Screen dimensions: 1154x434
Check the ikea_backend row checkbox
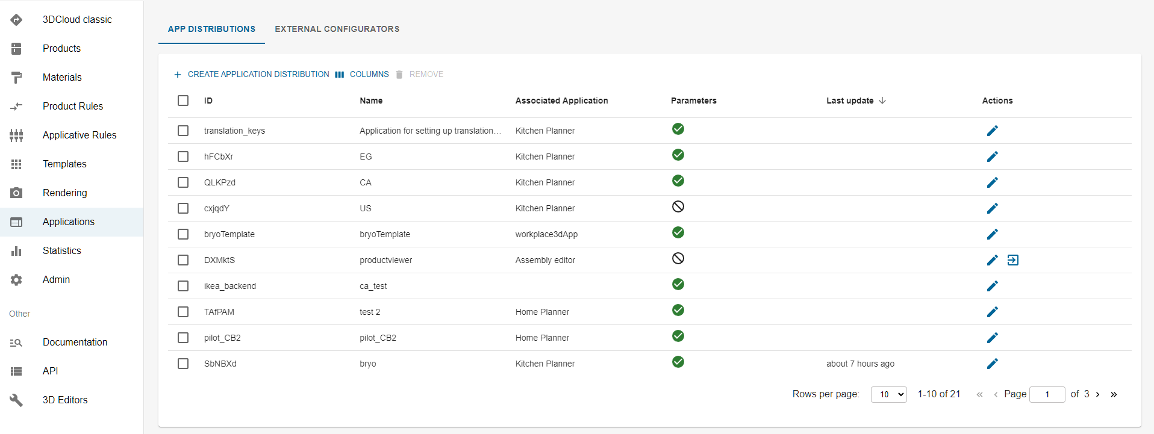point(183,286)
